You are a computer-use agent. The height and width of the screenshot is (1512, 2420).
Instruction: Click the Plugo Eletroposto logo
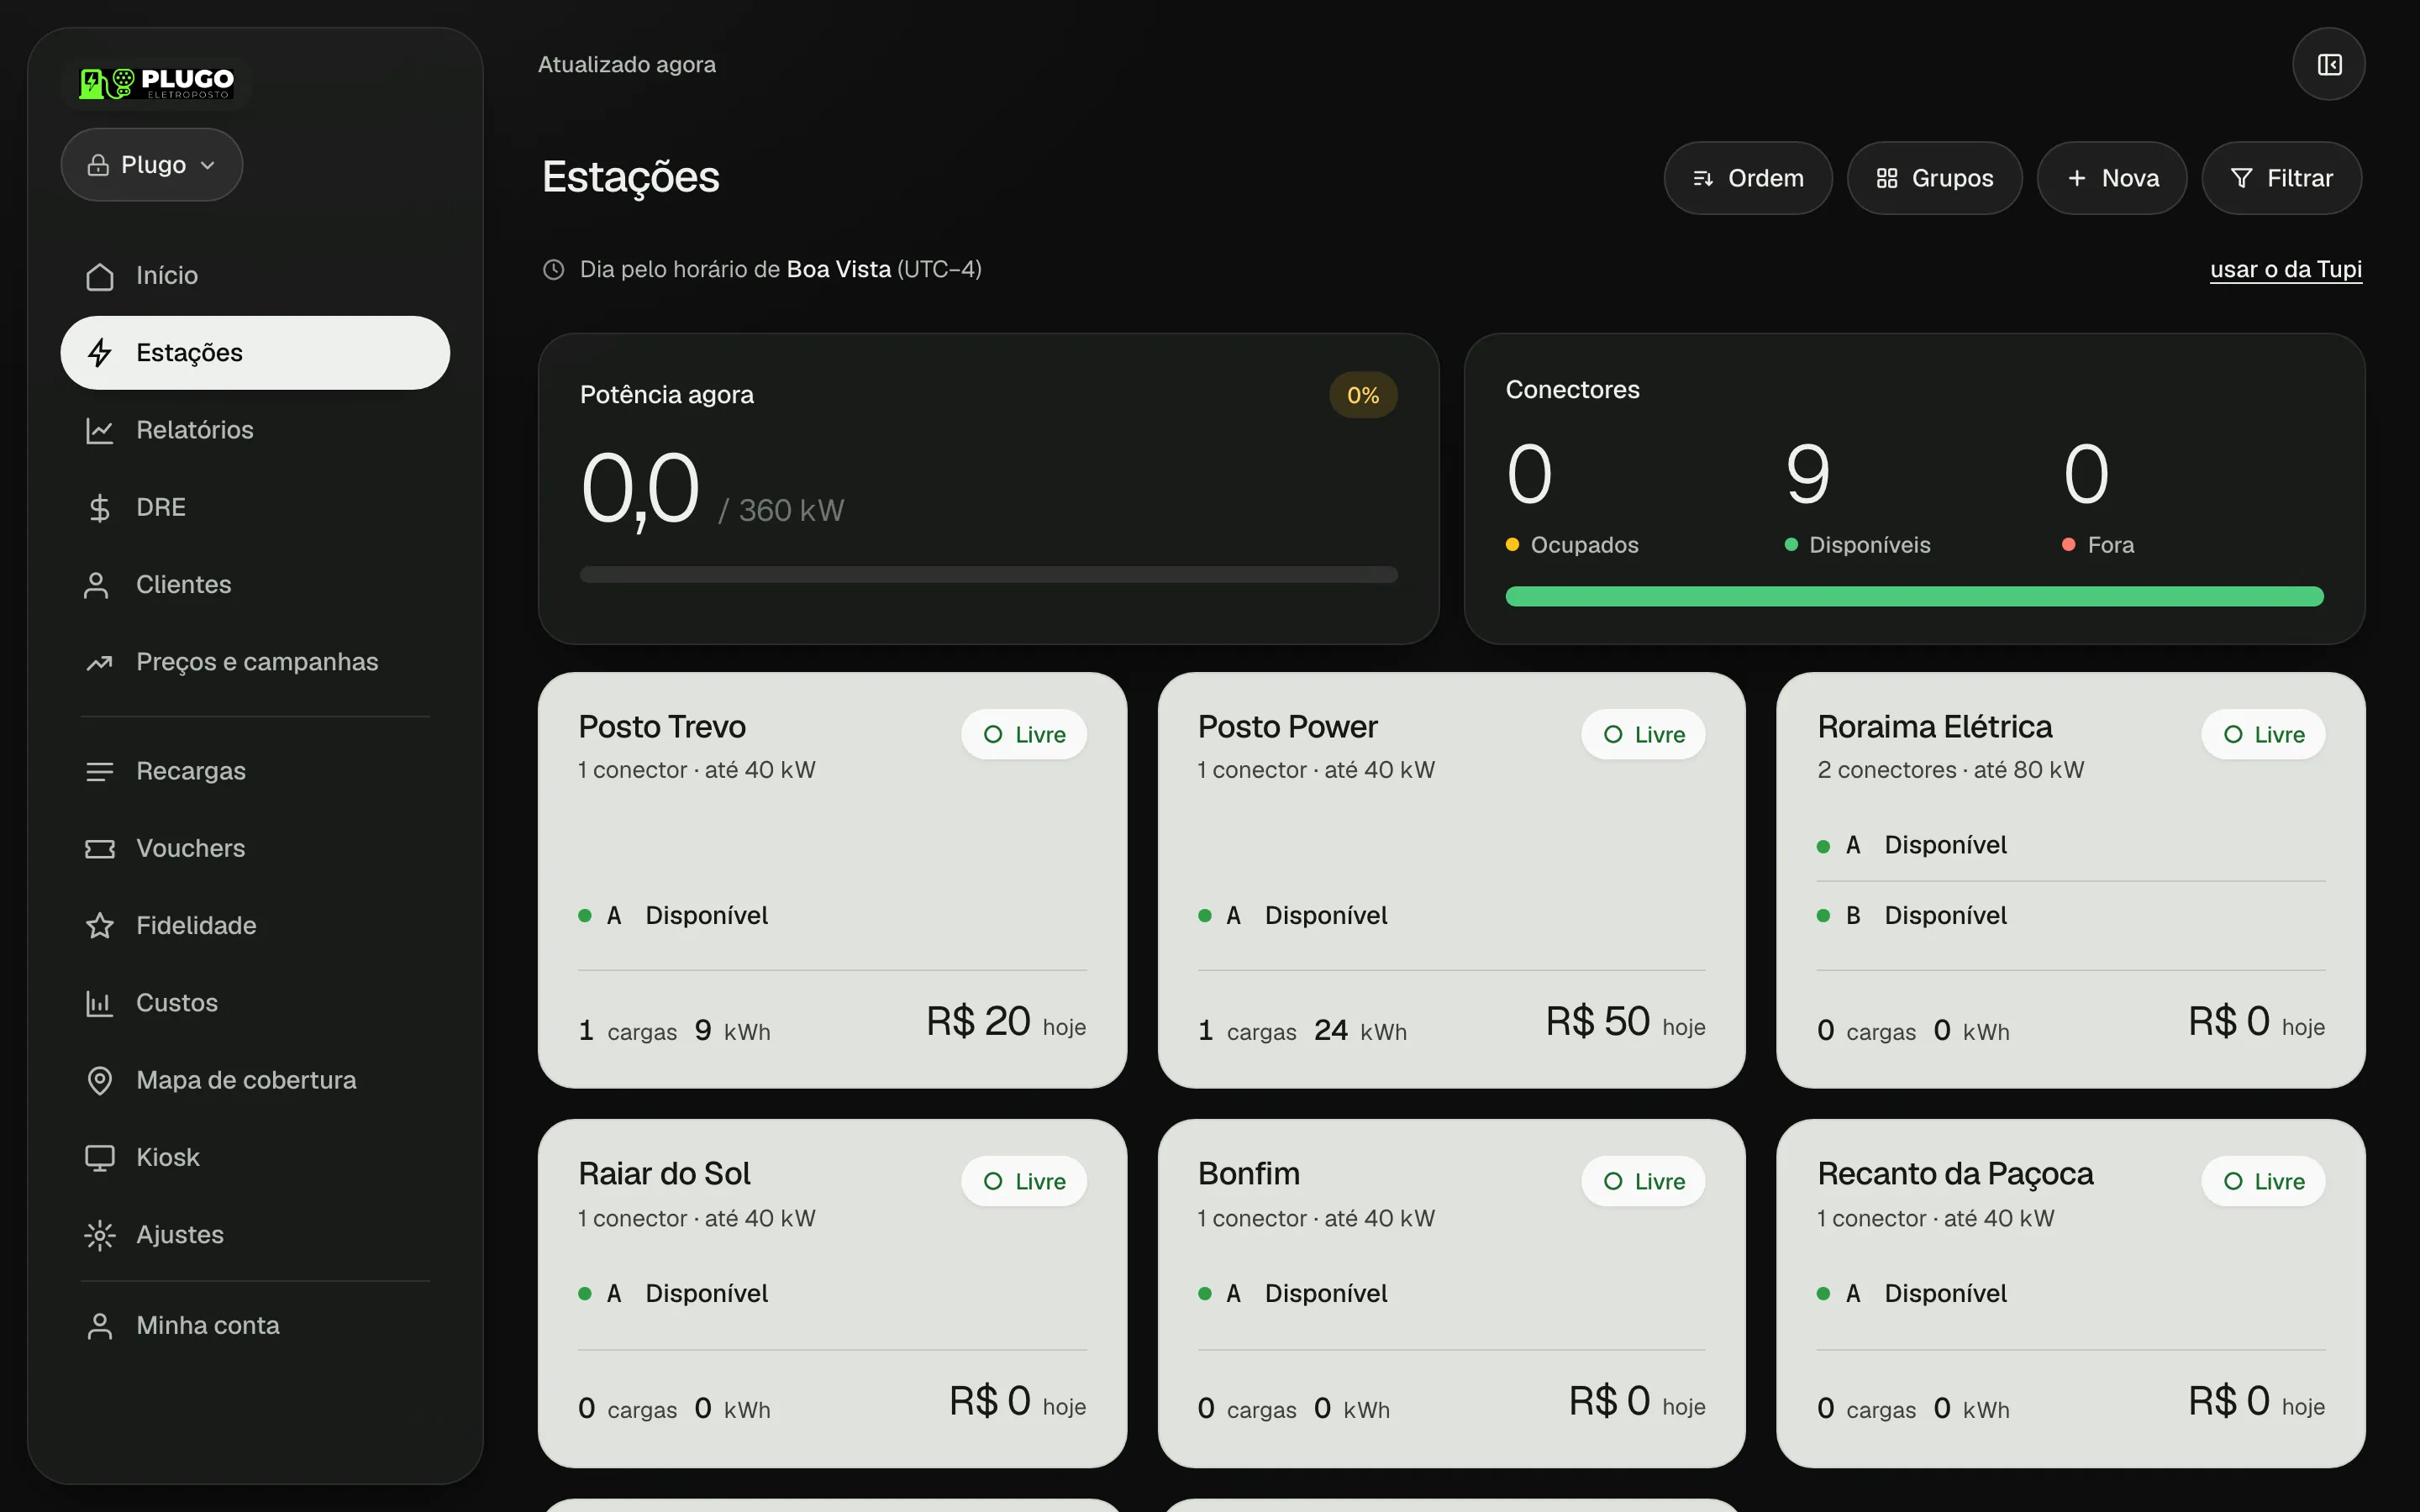(156, 83)
